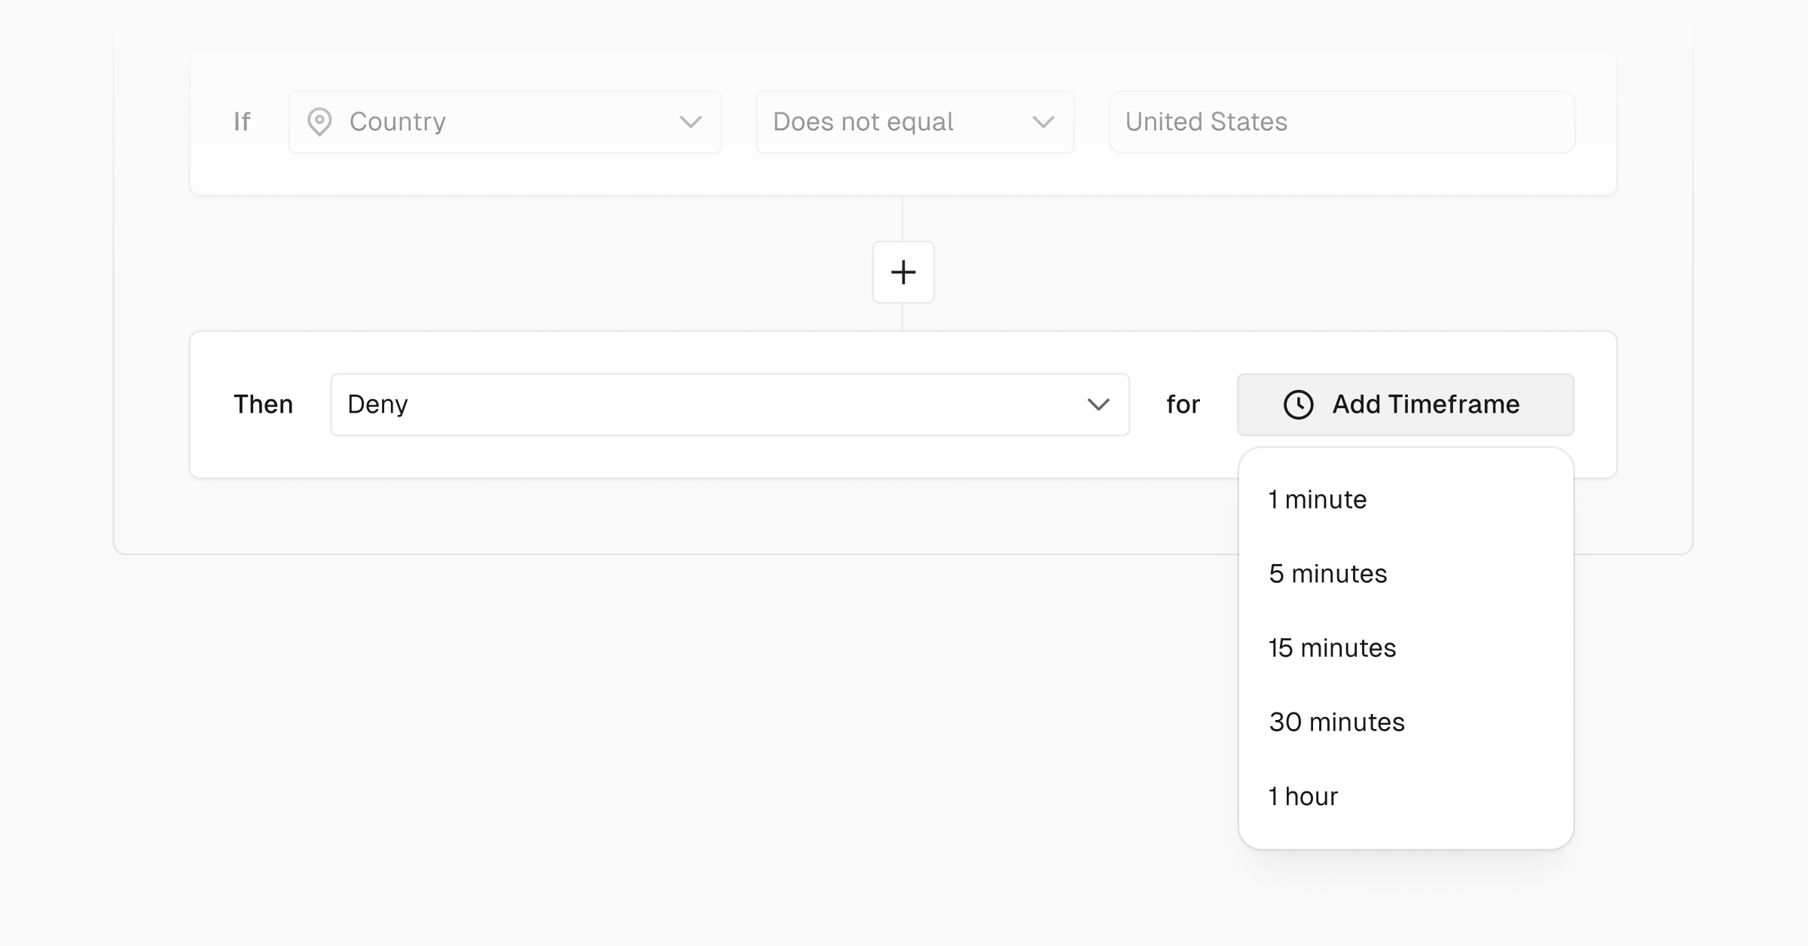Expand the Deny action chevron arrow
Image resolution: width=1808 pixels, height=946 pixels.
tap(1098, 404)
